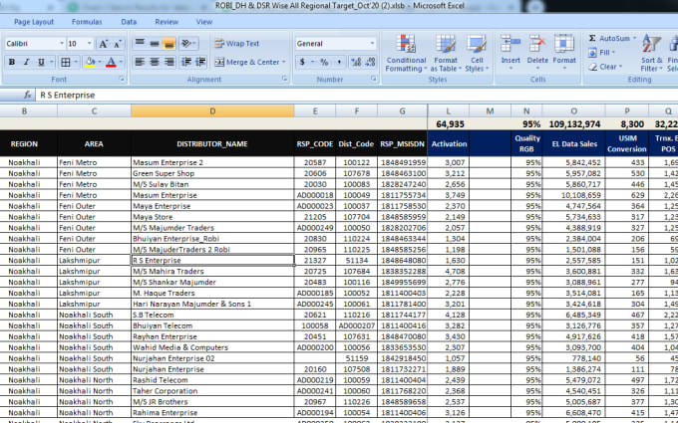678x423 pixels.
Task: Open the View tab
Action: coord(204,22)
